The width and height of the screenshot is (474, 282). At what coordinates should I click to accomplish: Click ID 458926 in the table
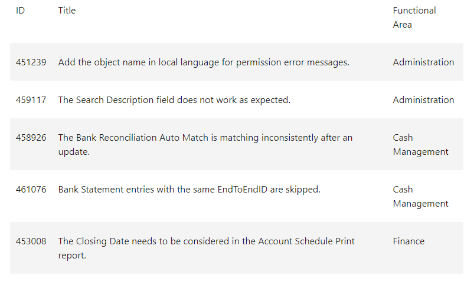[x=31, y=138]
